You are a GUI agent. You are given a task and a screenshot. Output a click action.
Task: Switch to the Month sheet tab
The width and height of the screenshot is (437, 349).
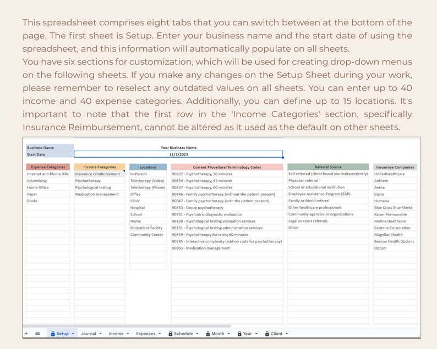pyautogui.click(x=217, y=334)
